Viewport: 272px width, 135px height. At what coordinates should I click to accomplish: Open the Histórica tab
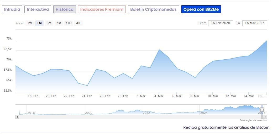(65, 9)
